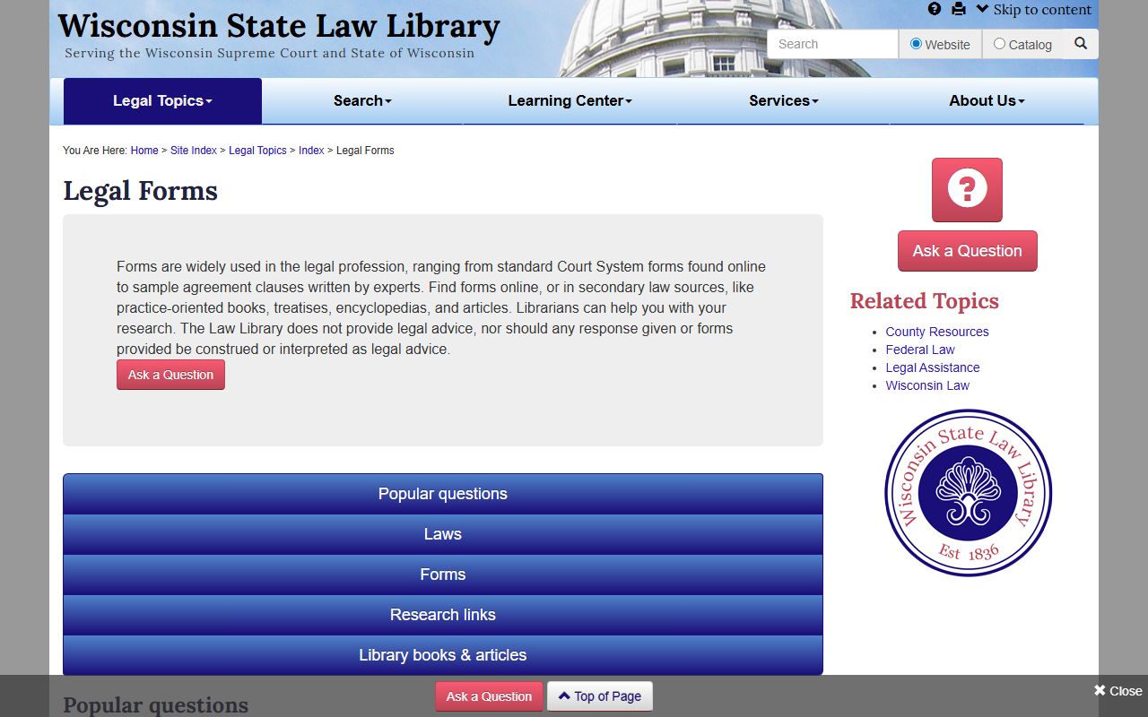Click the Related Topics heading
The image size is (1148, 717).
(924, 301)
